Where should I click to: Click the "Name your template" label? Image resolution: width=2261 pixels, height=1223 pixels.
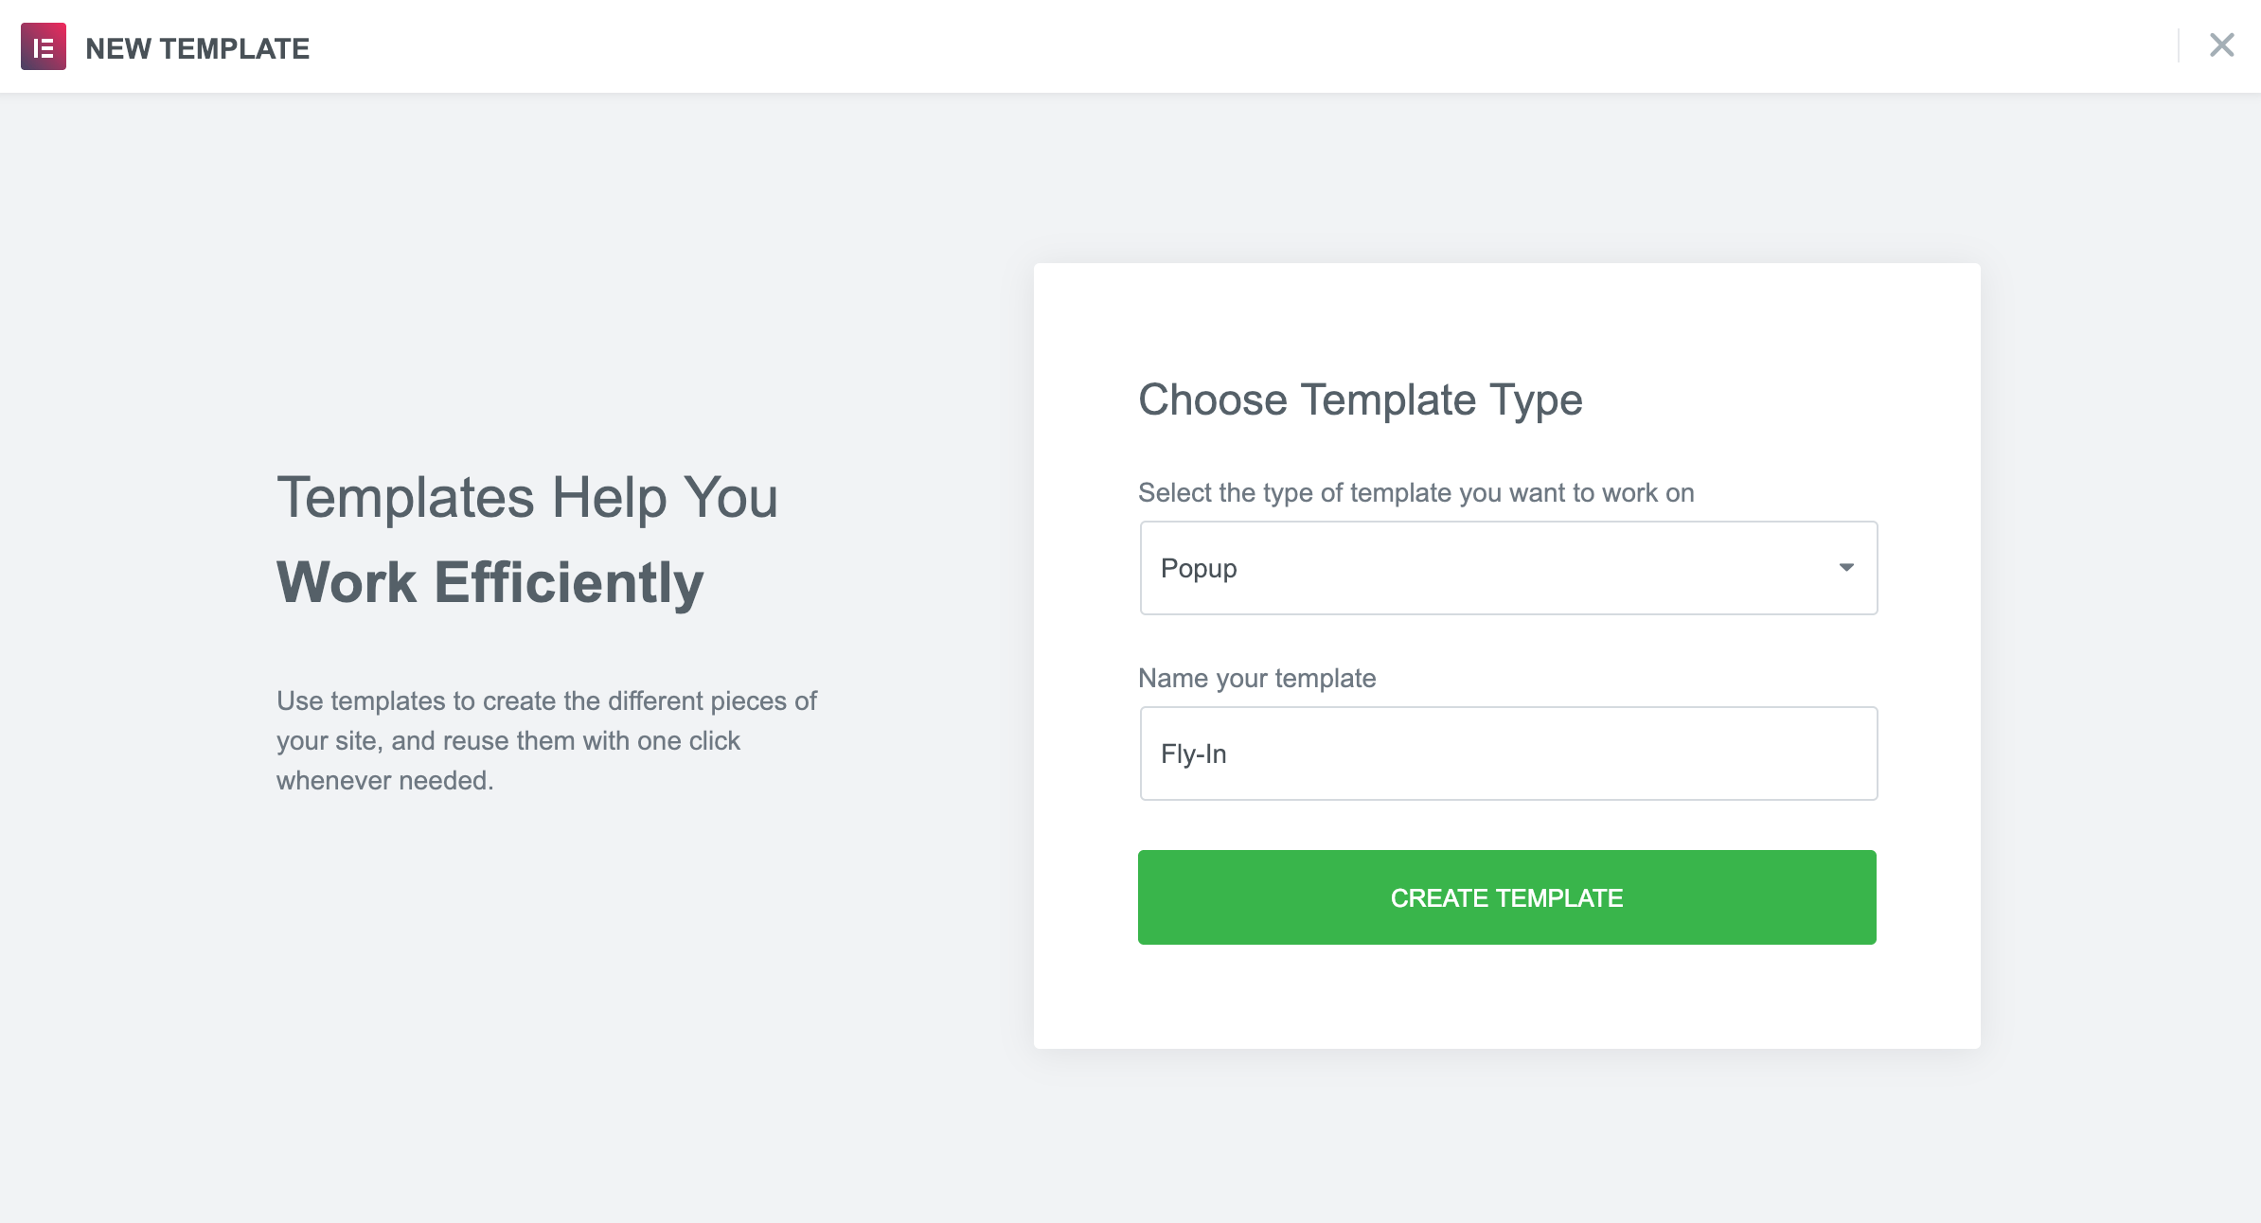point(1256,678)
